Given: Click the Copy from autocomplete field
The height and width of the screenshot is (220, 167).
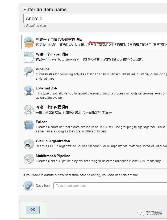Looking at the screenshot, I should (x=110, y=186).
